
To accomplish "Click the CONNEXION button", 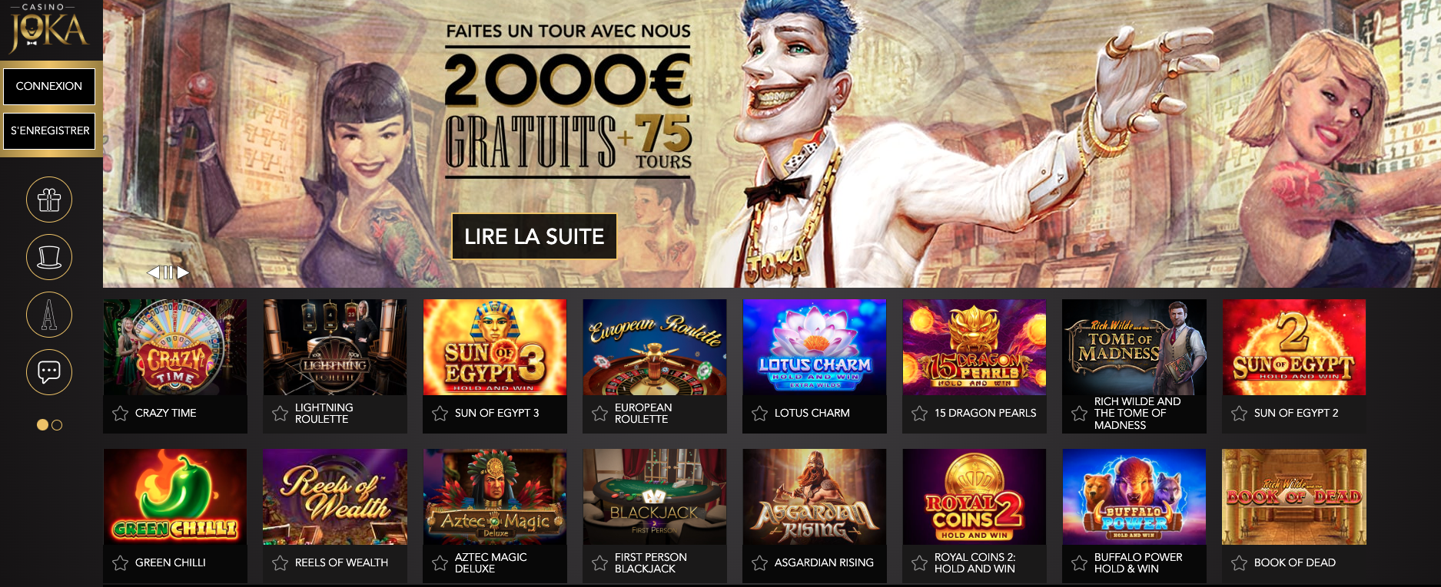I will coord(49,87).
